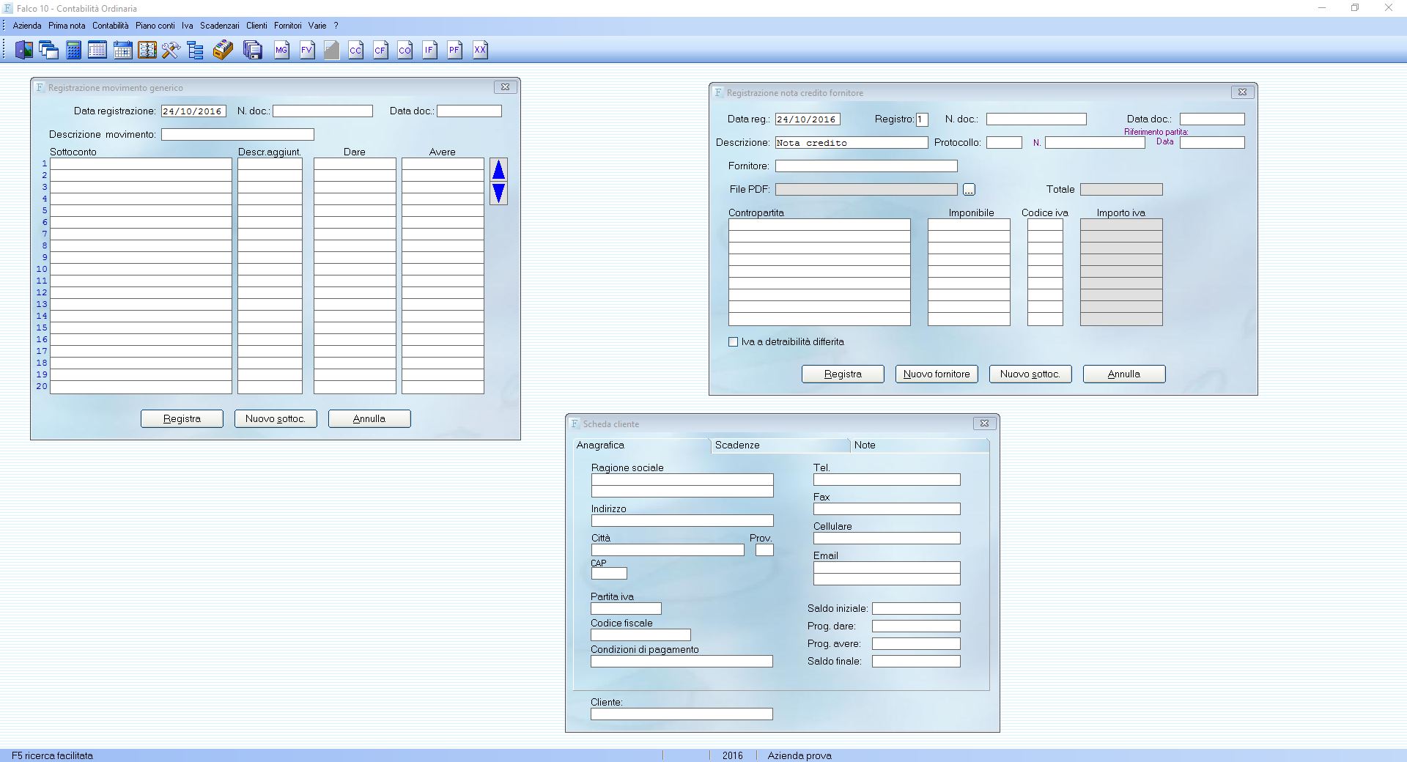Screen dimensions: 1407x762
Task: Enable Iva a detraibilità differita checkbox
Action: click(734, 342)
